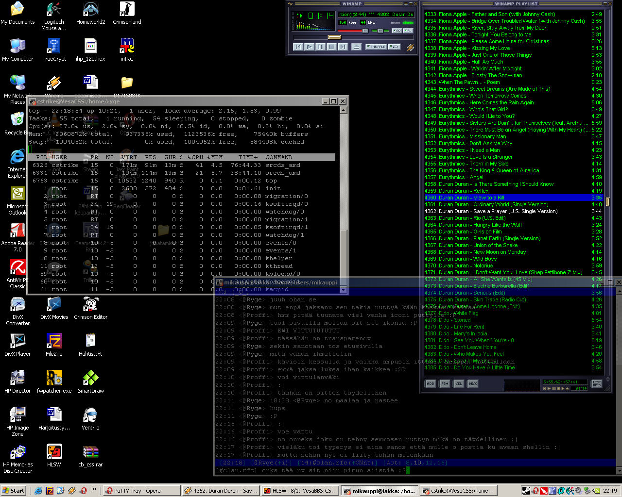Click Winamp lightning bolt about icon

click(410, 48)
